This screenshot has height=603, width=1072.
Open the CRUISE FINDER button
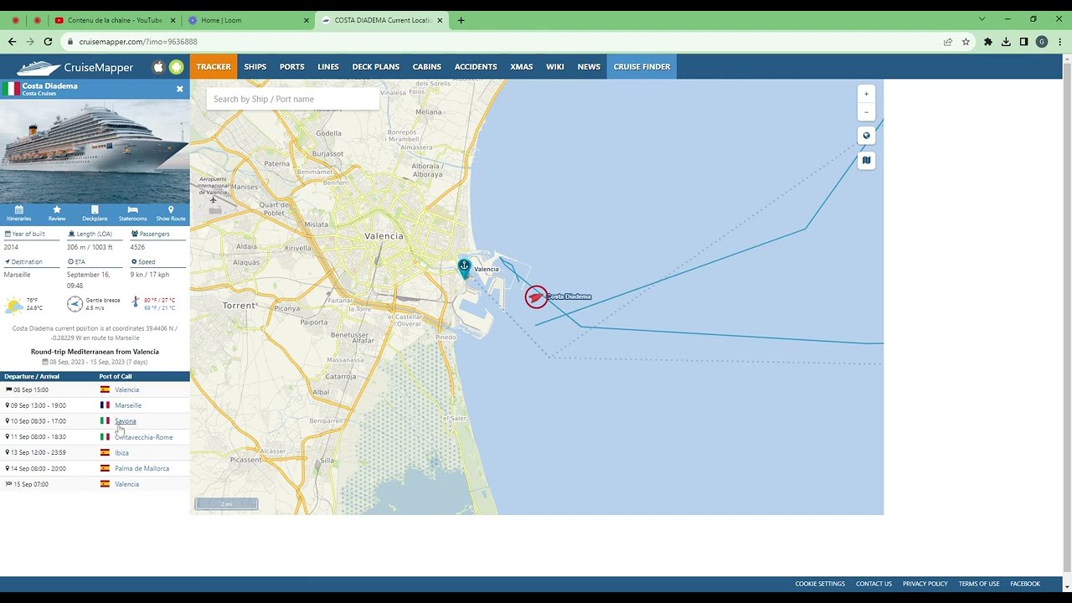[642, 67]
